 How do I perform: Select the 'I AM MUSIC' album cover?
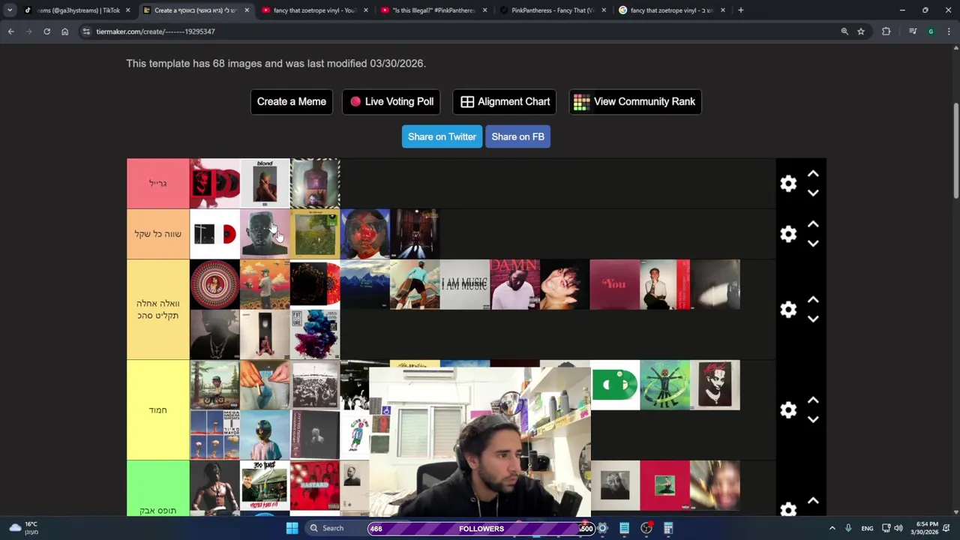point(465,284)
